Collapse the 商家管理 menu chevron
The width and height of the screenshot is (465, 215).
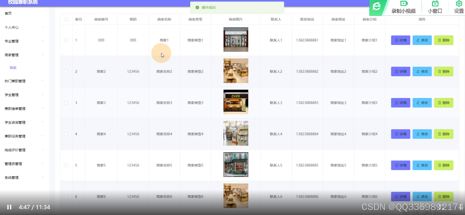[43, 55]
